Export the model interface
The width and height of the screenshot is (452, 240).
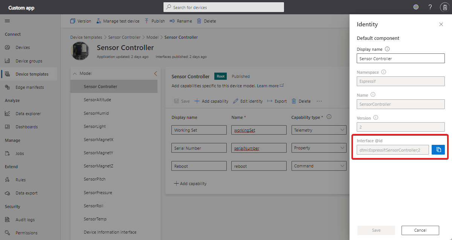pyautogui.click(x=277, y=101)
